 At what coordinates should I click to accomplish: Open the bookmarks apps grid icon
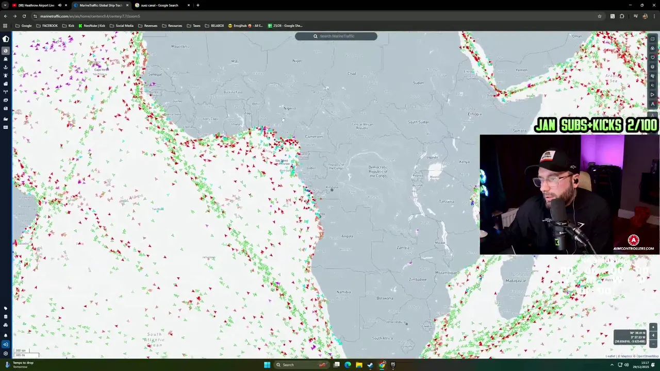5,26
